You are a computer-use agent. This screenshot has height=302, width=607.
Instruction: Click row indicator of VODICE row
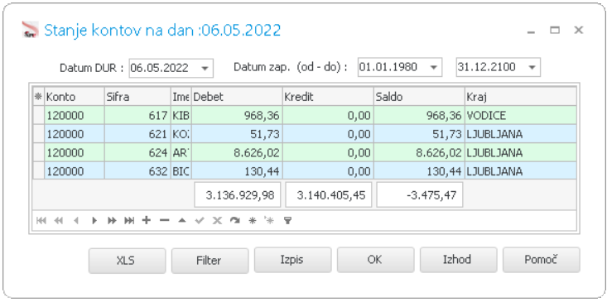click(x=38, y=115)
